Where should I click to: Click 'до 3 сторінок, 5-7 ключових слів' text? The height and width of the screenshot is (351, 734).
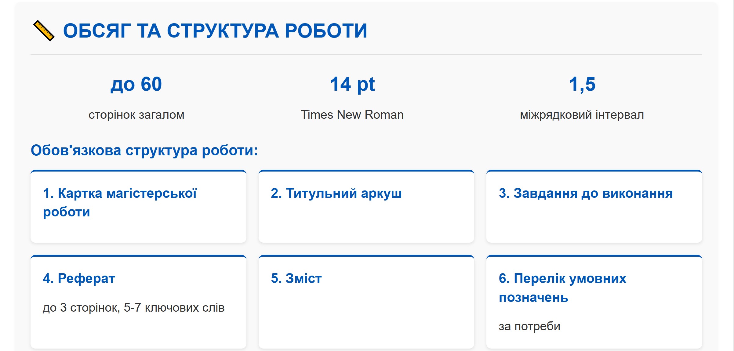(133, 308)
